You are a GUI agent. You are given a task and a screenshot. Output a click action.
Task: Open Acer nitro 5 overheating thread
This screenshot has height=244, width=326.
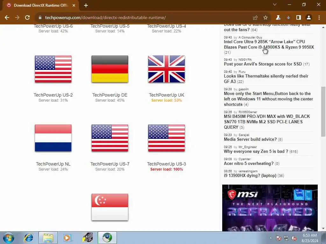point(249,164)
